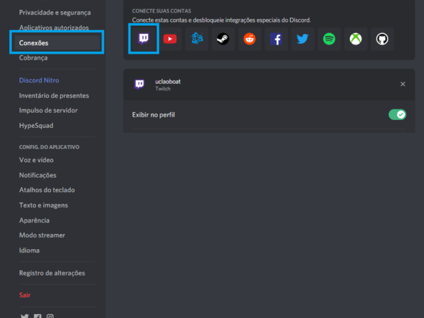Screen dimensions: 424x318
Task: Click Twitch logo beside uclaoboat
Action: (140, 84)
